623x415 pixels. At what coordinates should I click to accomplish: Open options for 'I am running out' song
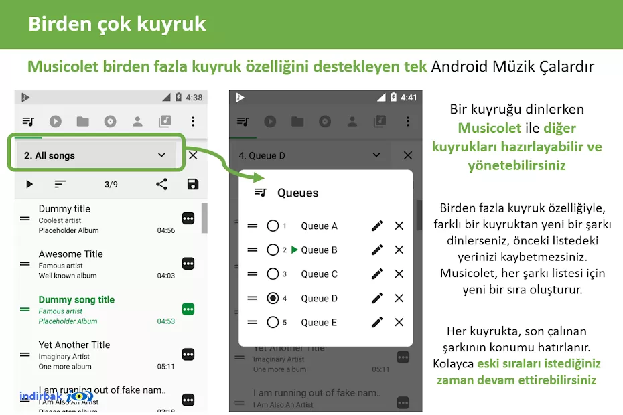click(x=188, y=400)
